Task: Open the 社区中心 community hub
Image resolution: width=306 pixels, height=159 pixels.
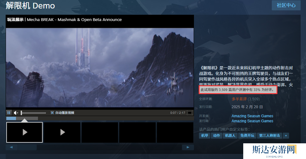Action: pos(286,5)
